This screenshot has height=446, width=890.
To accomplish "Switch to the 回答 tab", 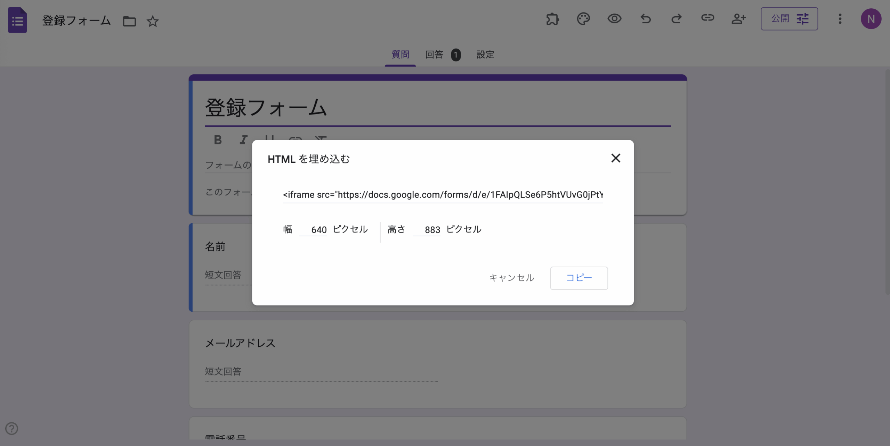I will pyautogui.click(x=434, y=54).
